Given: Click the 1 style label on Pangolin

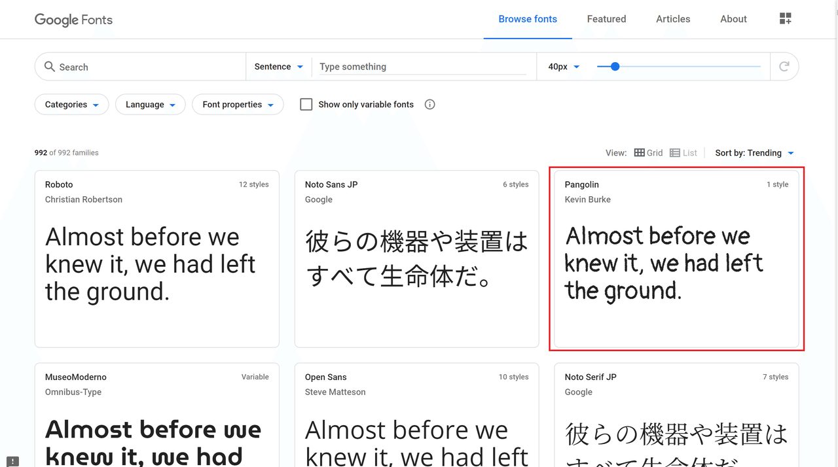Looking at the screenshot, I should pos(778,184).
